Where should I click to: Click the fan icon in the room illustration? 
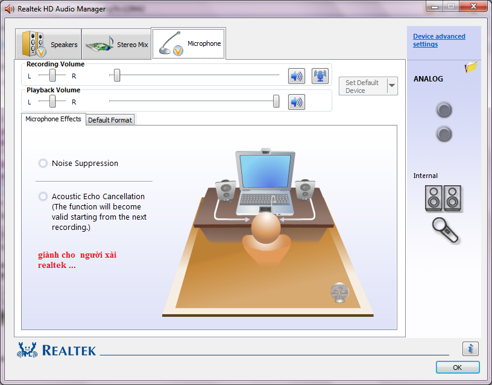(x=339, y=292)
